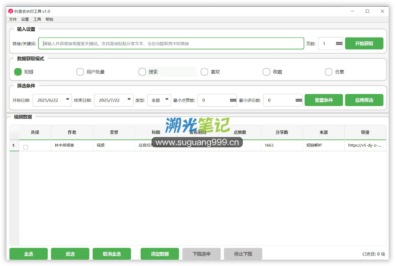This screenshot has height=266, width=395.
Task: Open the 文件 menu
Action: pyautogui.click(x=13, y=19)
